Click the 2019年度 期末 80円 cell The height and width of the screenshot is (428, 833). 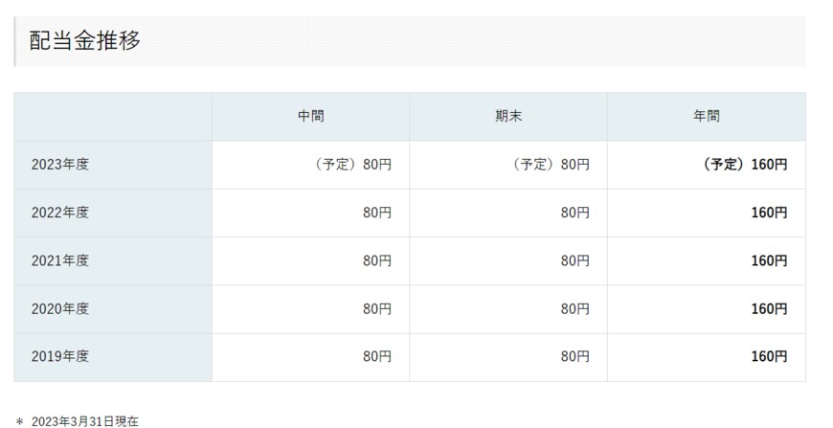(x=574, y=356)
